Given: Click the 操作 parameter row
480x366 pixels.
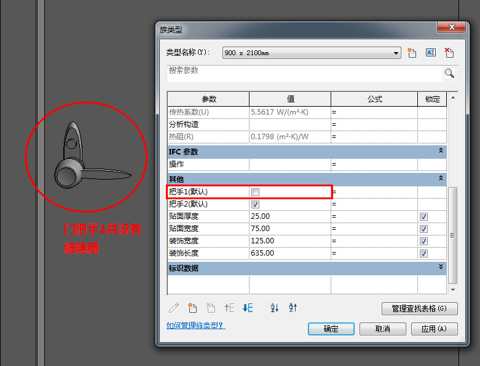Looking at the screenshot, I should coord(307,164).
